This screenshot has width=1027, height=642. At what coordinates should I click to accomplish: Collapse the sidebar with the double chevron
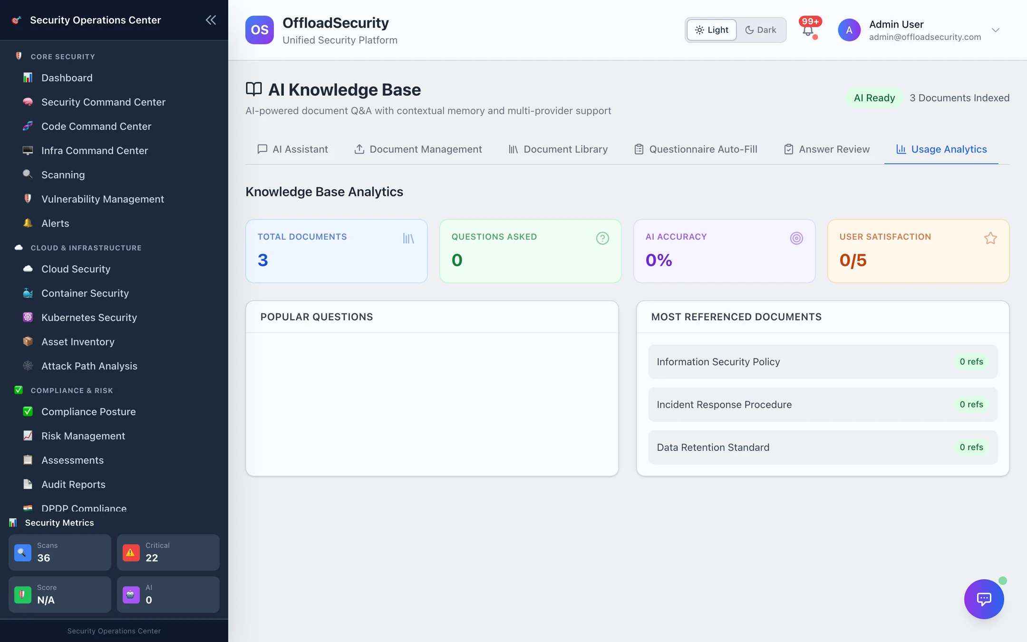click(211, 20)
